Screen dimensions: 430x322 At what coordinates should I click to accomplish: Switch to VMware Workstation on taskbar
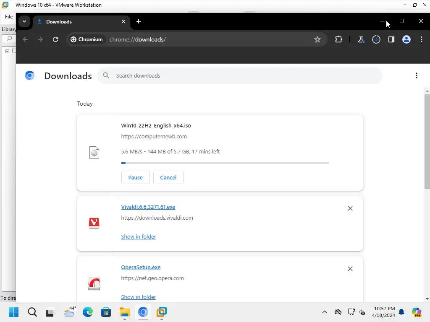[162, 312]
